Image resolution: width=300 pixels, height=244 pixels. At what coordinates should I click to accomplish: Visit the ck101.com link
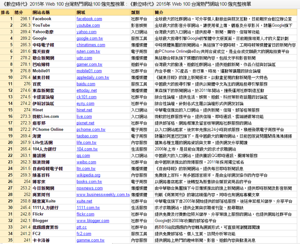click(86, 97)
